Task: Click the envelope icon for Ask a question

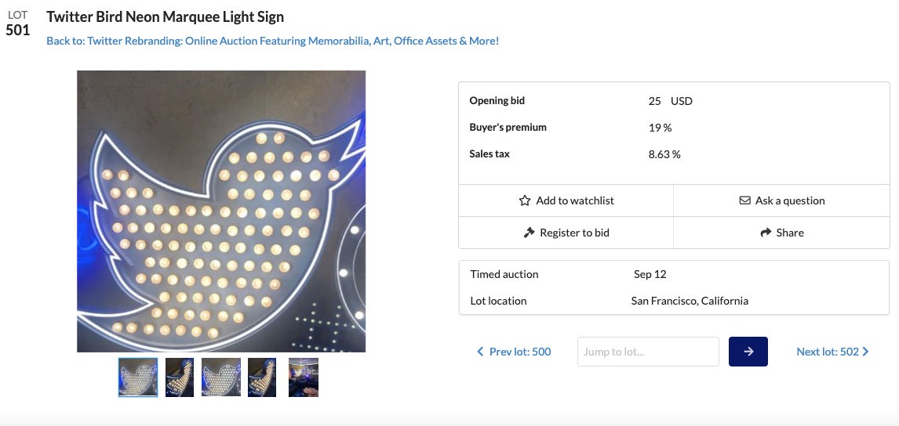Action: click(745, 200)
